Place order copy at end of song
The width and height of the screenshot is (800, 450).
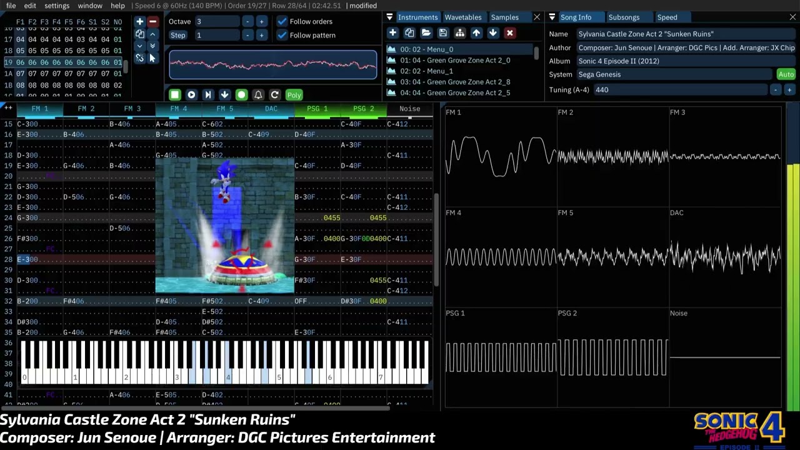152,46
